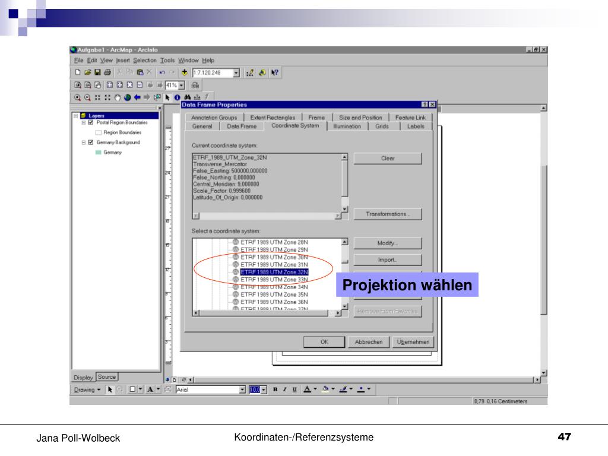Click the layout Zoom In page icon

coord(78,85)
